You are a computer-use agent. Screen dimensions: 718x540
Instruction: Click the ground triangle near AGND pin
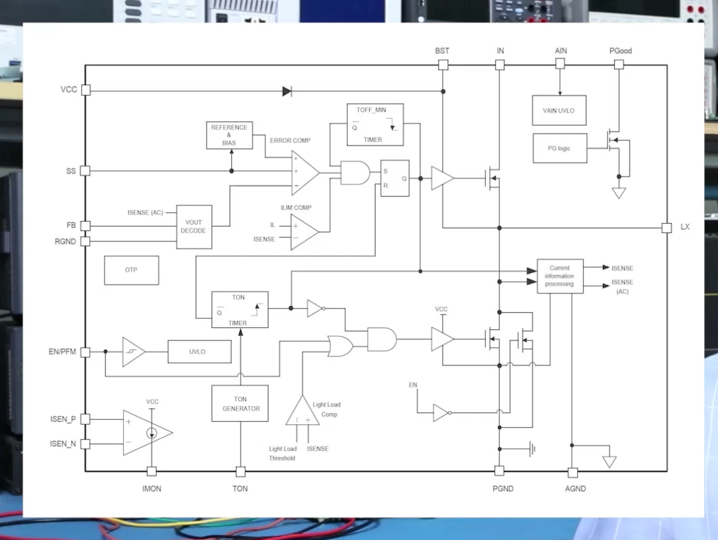tap(609, 462)
